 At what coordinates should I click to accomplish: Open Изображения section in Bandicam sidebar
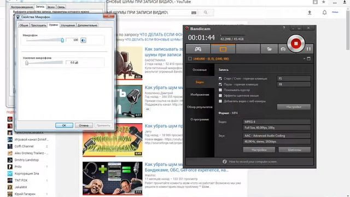200,95
